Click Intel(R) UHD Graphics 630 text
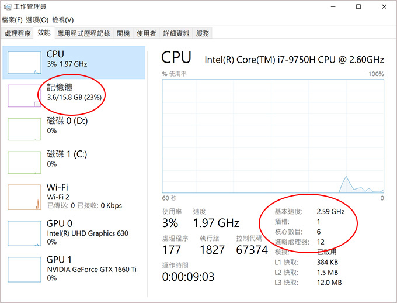Image resolution: width=397 pixels, height=303 pixels. (88, 233)
